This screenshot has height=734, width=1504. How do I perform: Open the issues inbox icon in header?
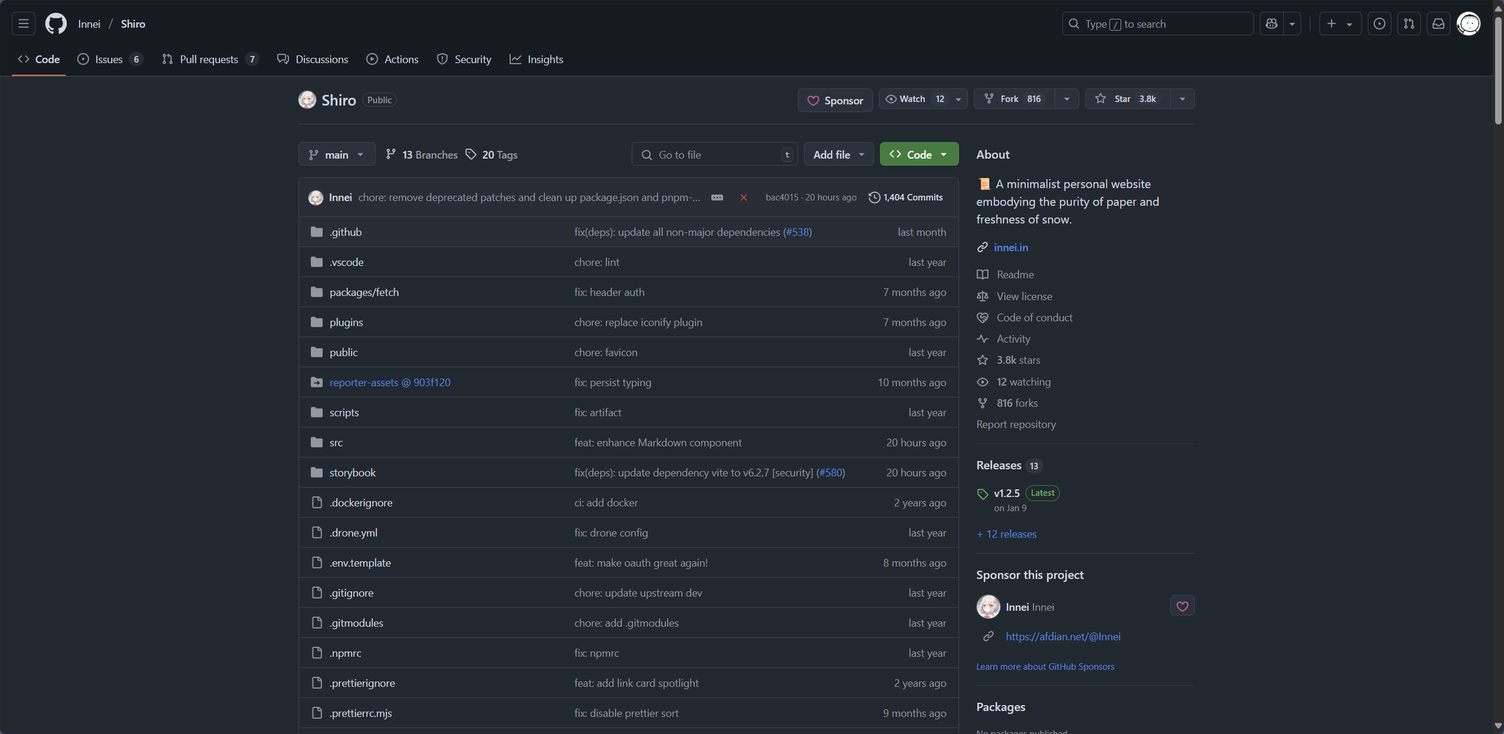pos(1379,24)
